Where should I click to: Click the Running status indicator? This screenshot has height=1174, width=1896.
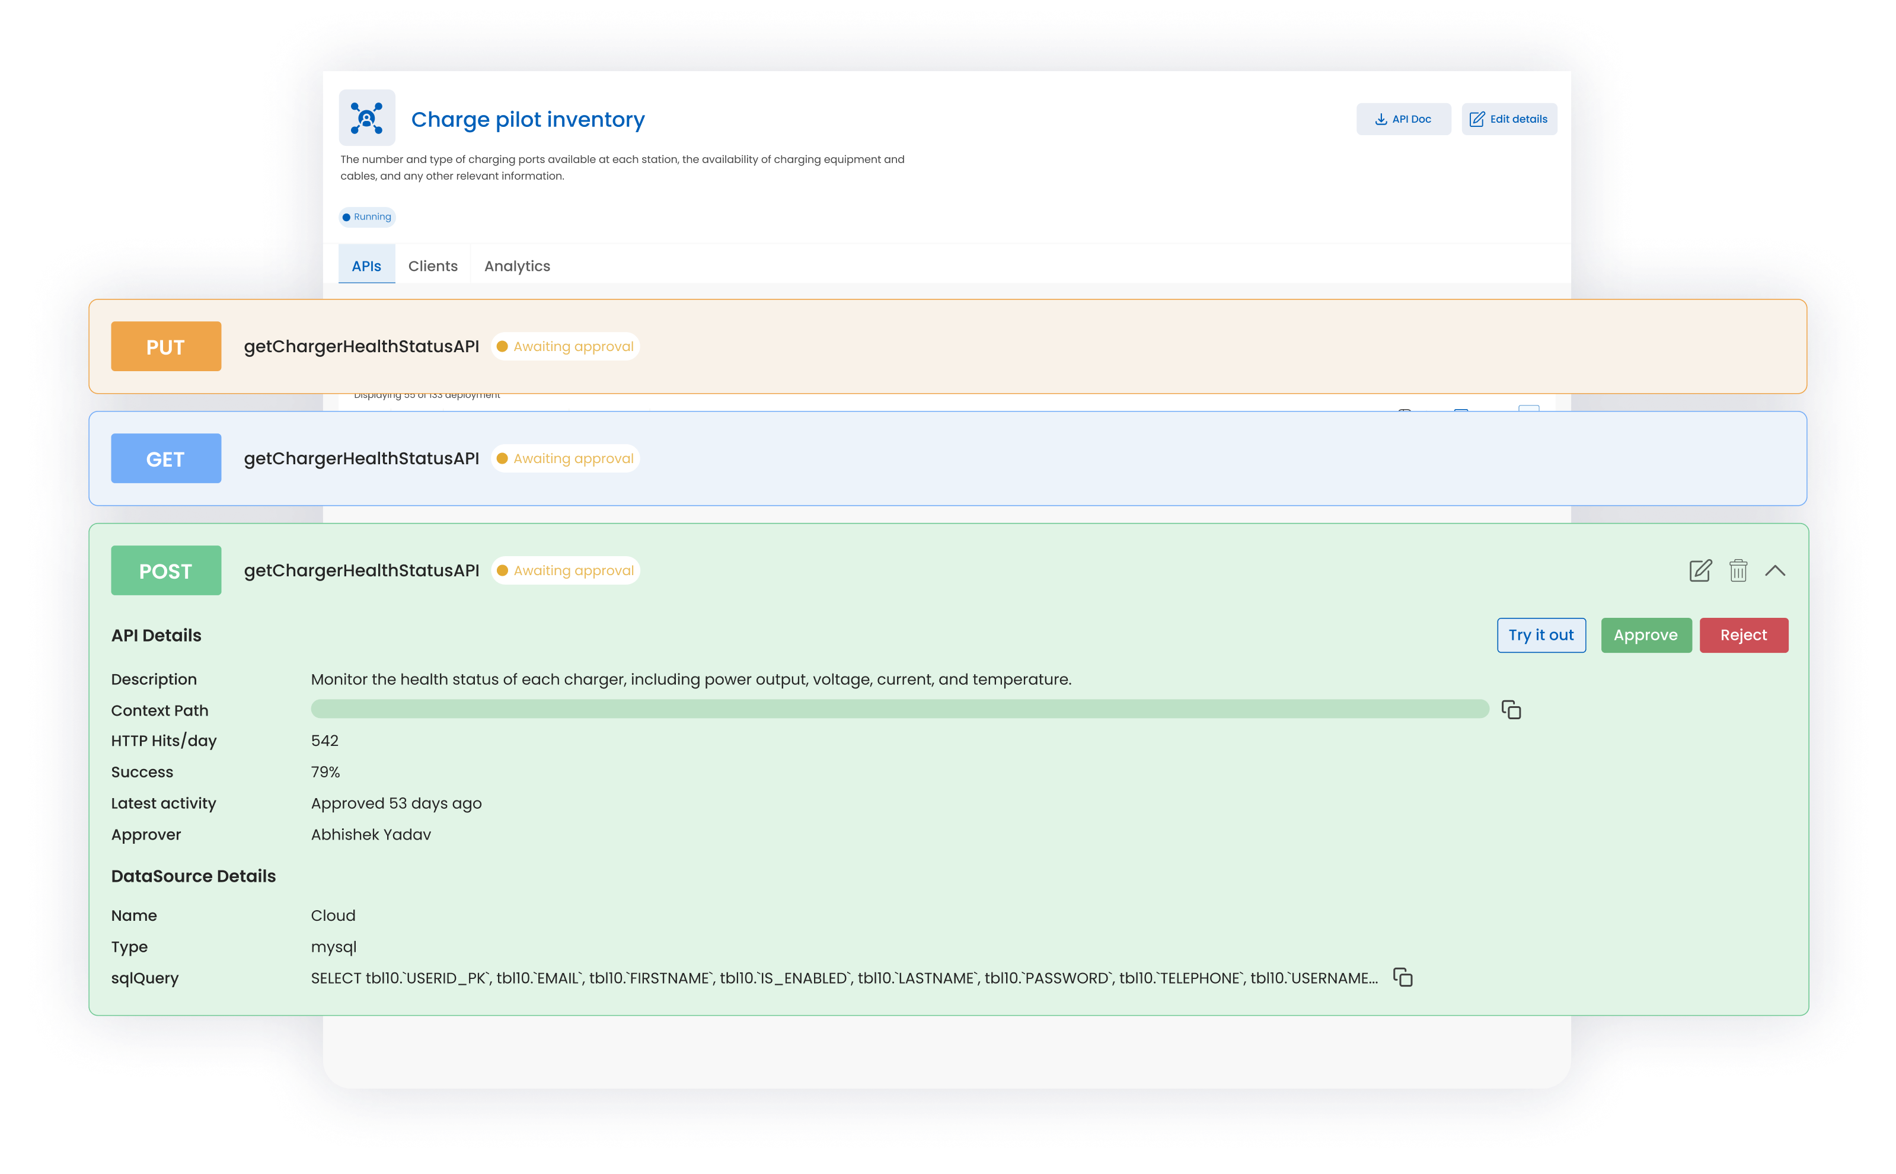tap(366, 216)
